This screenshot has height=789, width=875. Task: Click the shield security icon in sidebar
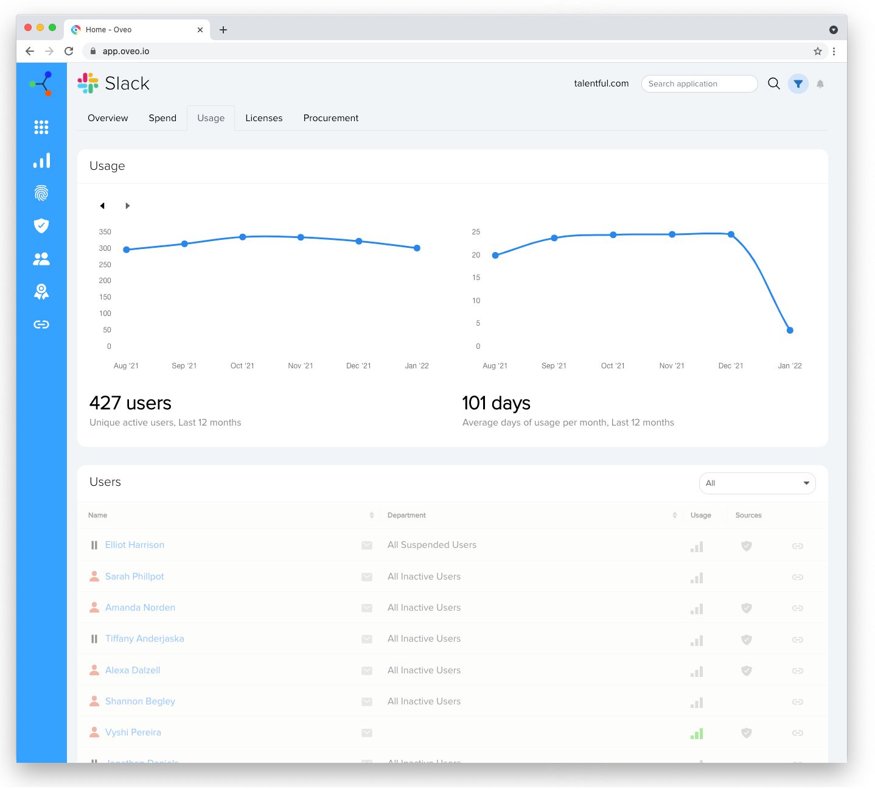point(41,226)
